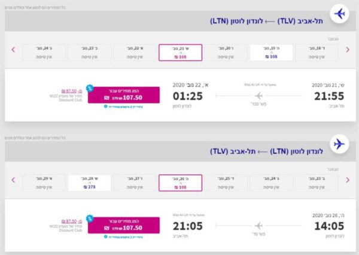The width and height of the screenshot is (359, 255).
Task: Open return 87.50 WIZZ Discount Club link
Action: (71, 221)
